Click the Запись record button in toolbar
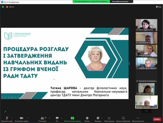The height and width of the screenshot is (123, 163). tap(87, 119)
